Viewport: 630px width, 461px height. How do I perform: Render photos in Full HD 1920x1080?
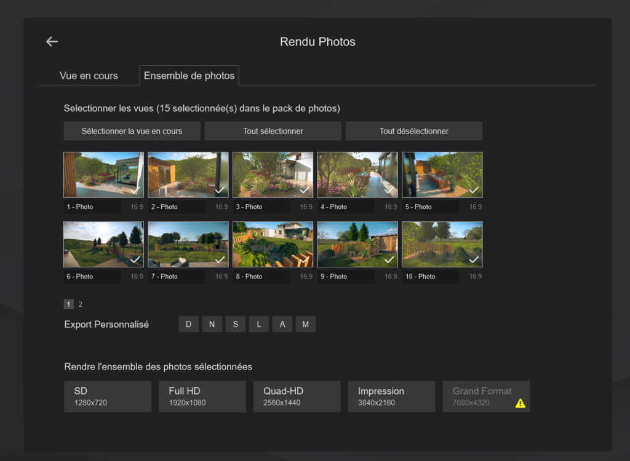[x=202, y=396]
